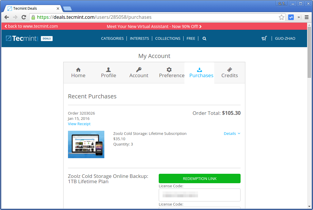The height and width of the screenshot is (210, 313).
Task: Select the Home tab house icon
Action: point(78,70)
